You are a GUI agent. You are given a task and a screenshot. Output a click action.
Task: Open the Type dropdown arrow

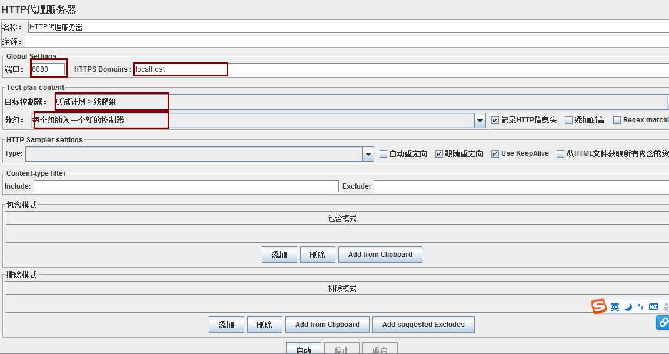pyautogui.click(x=368, y=154)
